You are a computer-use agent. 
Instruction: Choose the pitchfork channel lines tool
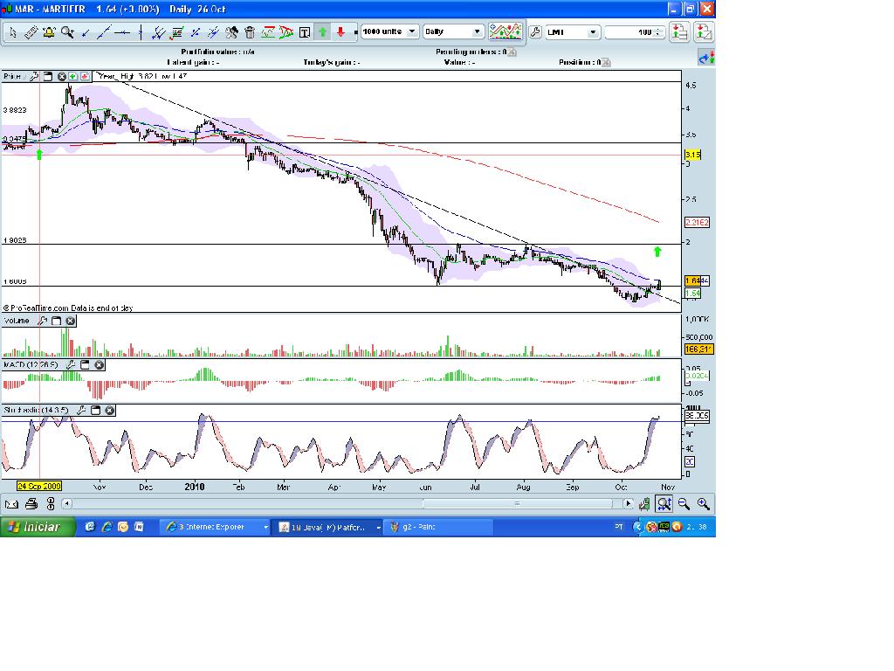(159, 32)
